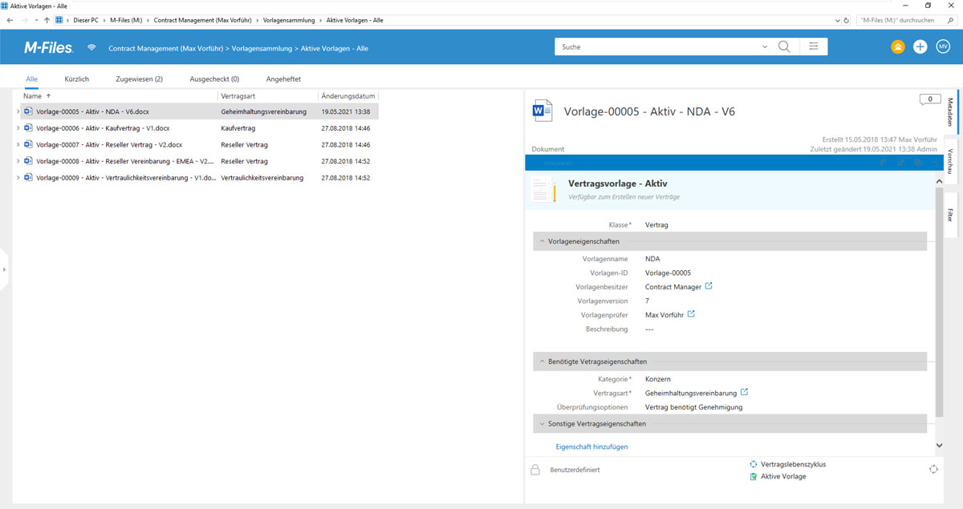This screenshot has width=963, height=509.
Task: Click the flag icon in metadata toolbar
Action: 882,163
